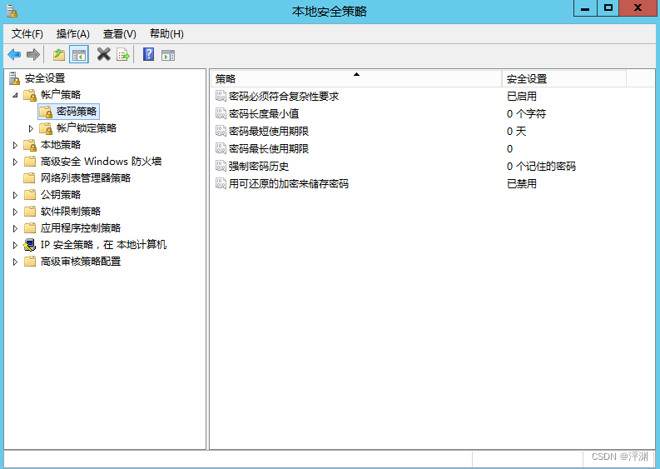Select the 密码最长使用期限 policy row
Screen dimensions: 660x469
coord(433,148)
